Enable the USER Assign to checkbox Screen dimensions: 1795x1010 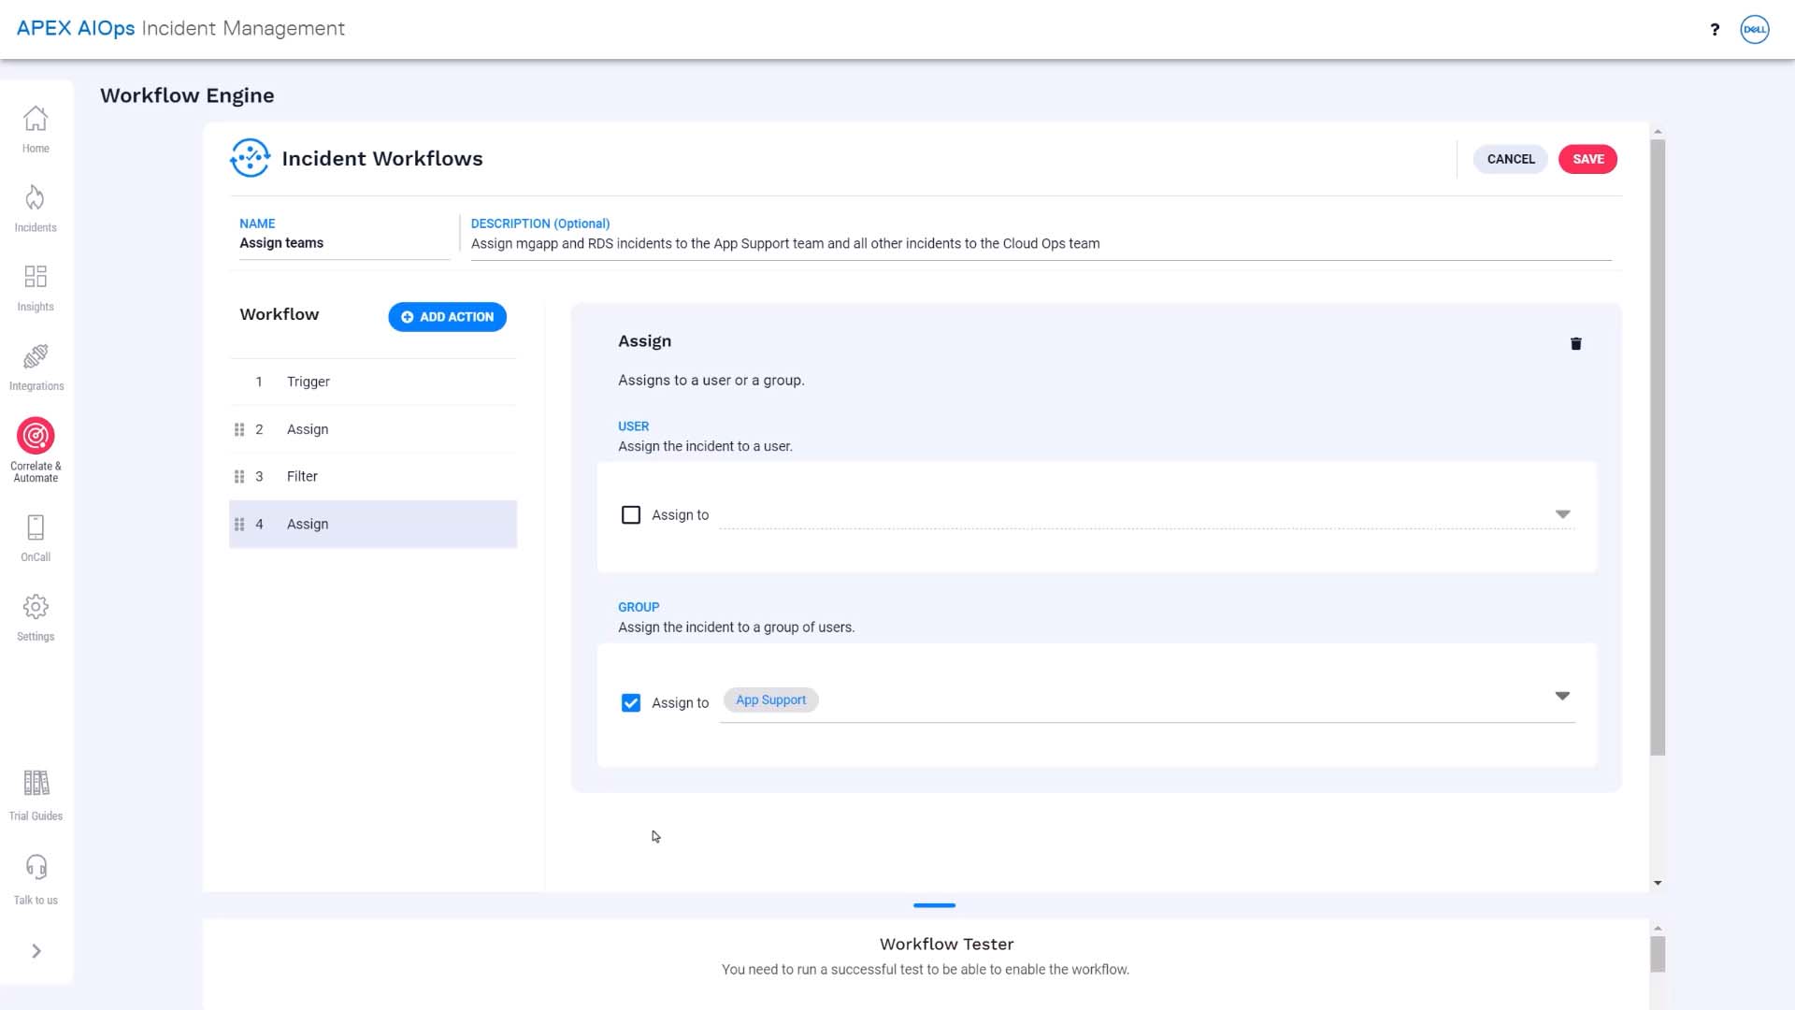coord(631,515)
